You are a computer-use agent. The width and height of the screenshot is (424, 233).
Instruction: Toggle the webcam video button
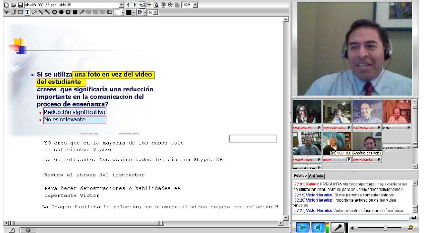tap(302, 228)
